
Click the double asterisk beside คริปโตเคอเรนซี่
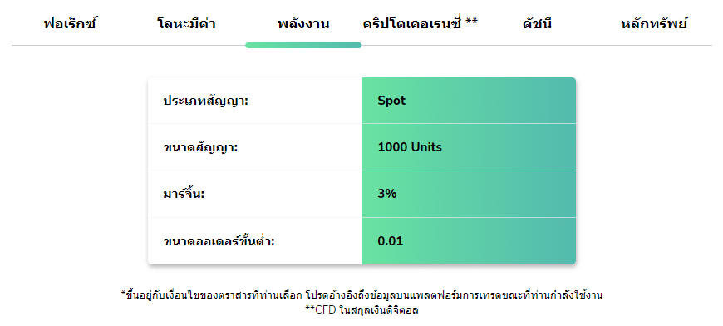pyautogui.click(x=471, y=22)
